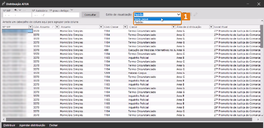
Task: Select teste-jaque from the style list
Action: pos(157,19)
